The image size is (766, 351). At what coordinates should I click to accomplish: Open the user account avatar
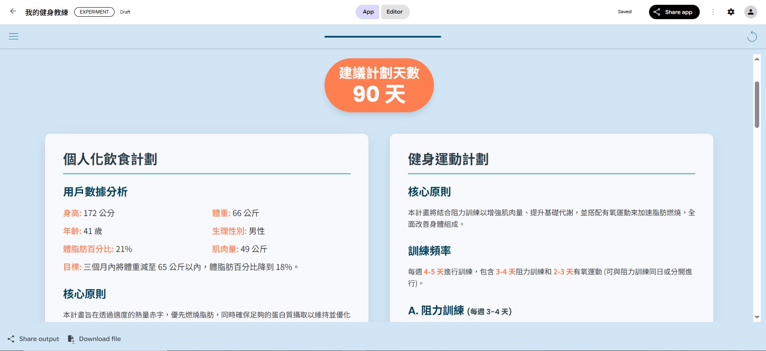[x=750, y=12]
